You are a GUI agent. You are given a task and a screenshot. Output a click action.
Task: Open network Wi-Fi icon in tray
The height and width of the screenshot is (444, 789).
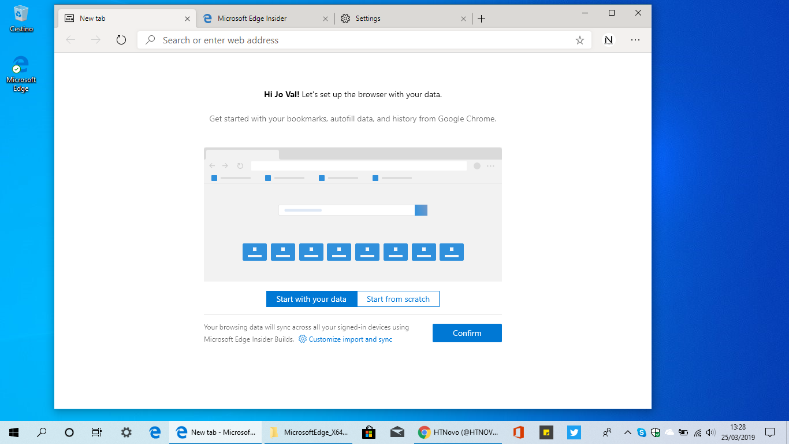(697, 432)
